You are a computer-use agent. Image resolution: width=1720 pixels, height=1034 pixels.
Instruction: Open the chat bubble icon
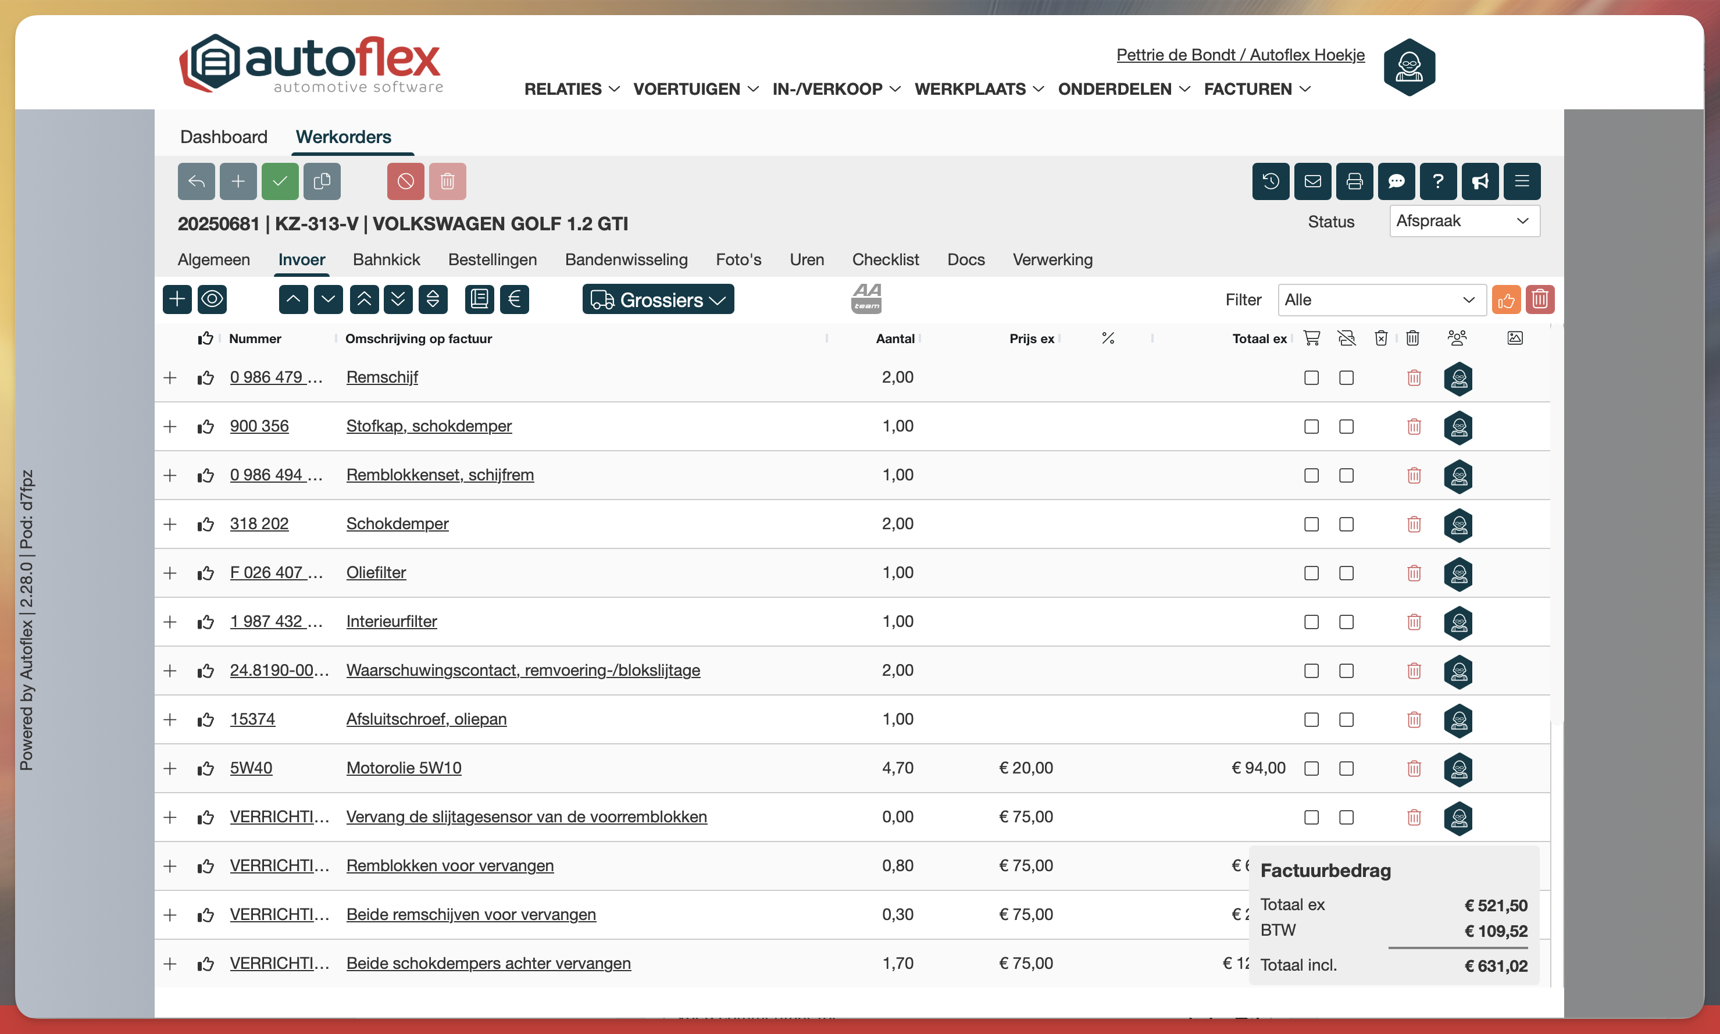(x=1396, y=181)
